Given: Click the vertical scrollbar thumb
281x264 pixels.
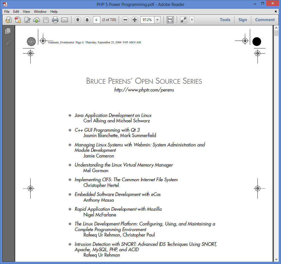Looking at the screenshot, I should tap(276, 33).
